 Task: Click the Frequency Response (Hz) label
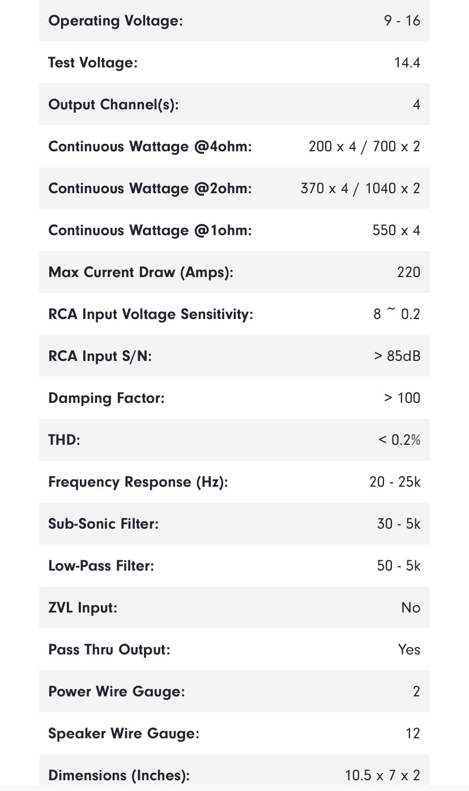(x=138, y=482)
